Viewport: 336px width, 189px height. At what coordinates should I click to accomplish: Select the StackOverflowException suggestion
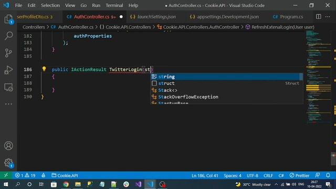(x=225, y=97)
